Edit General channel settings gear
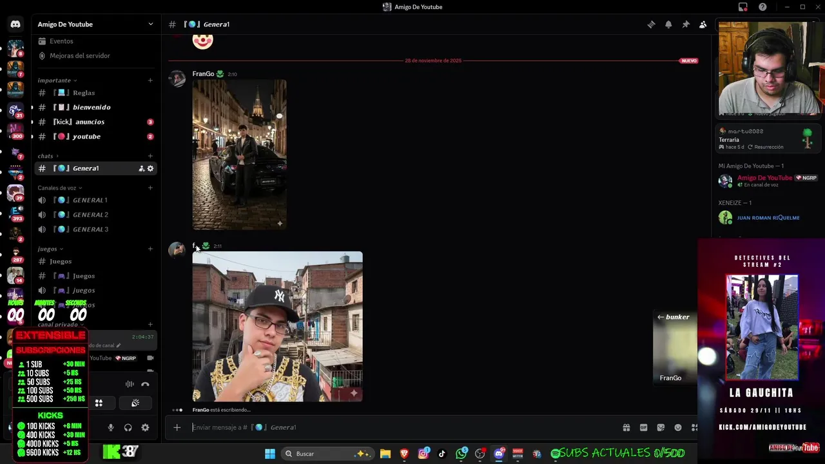Image resolution: width=825 pixels, height=464 pixels. coord(150,169)
